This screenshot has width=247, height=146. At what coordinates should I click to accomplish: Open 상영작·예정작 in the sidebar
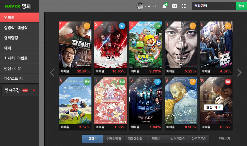pos(19,28)
